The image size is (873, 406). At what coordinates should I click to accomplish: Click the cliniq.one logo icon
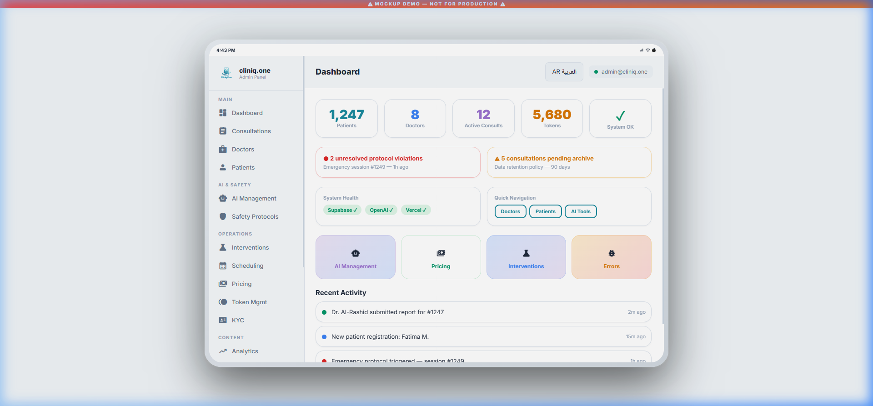(226, 73)
